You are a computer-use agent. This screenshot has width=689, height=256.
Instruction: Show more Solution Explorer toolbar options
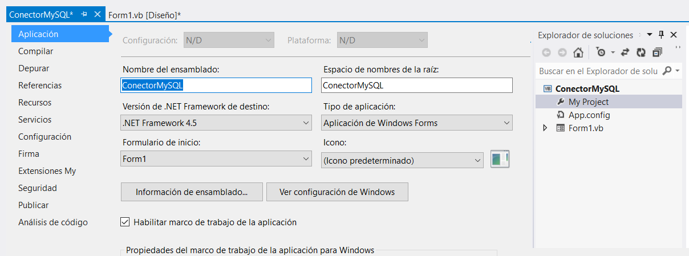pos(678,48)
